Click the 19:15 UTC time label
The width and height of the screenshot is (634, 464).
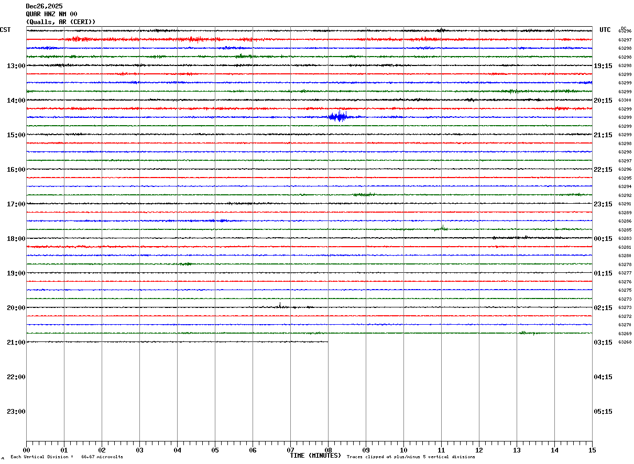click(603, 66)
